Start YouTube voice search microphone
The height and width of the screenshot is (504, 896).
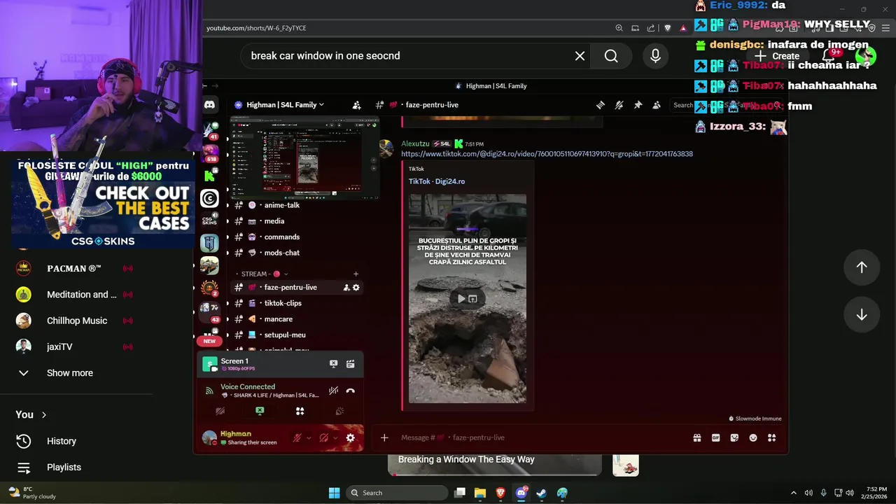point(655,56)
